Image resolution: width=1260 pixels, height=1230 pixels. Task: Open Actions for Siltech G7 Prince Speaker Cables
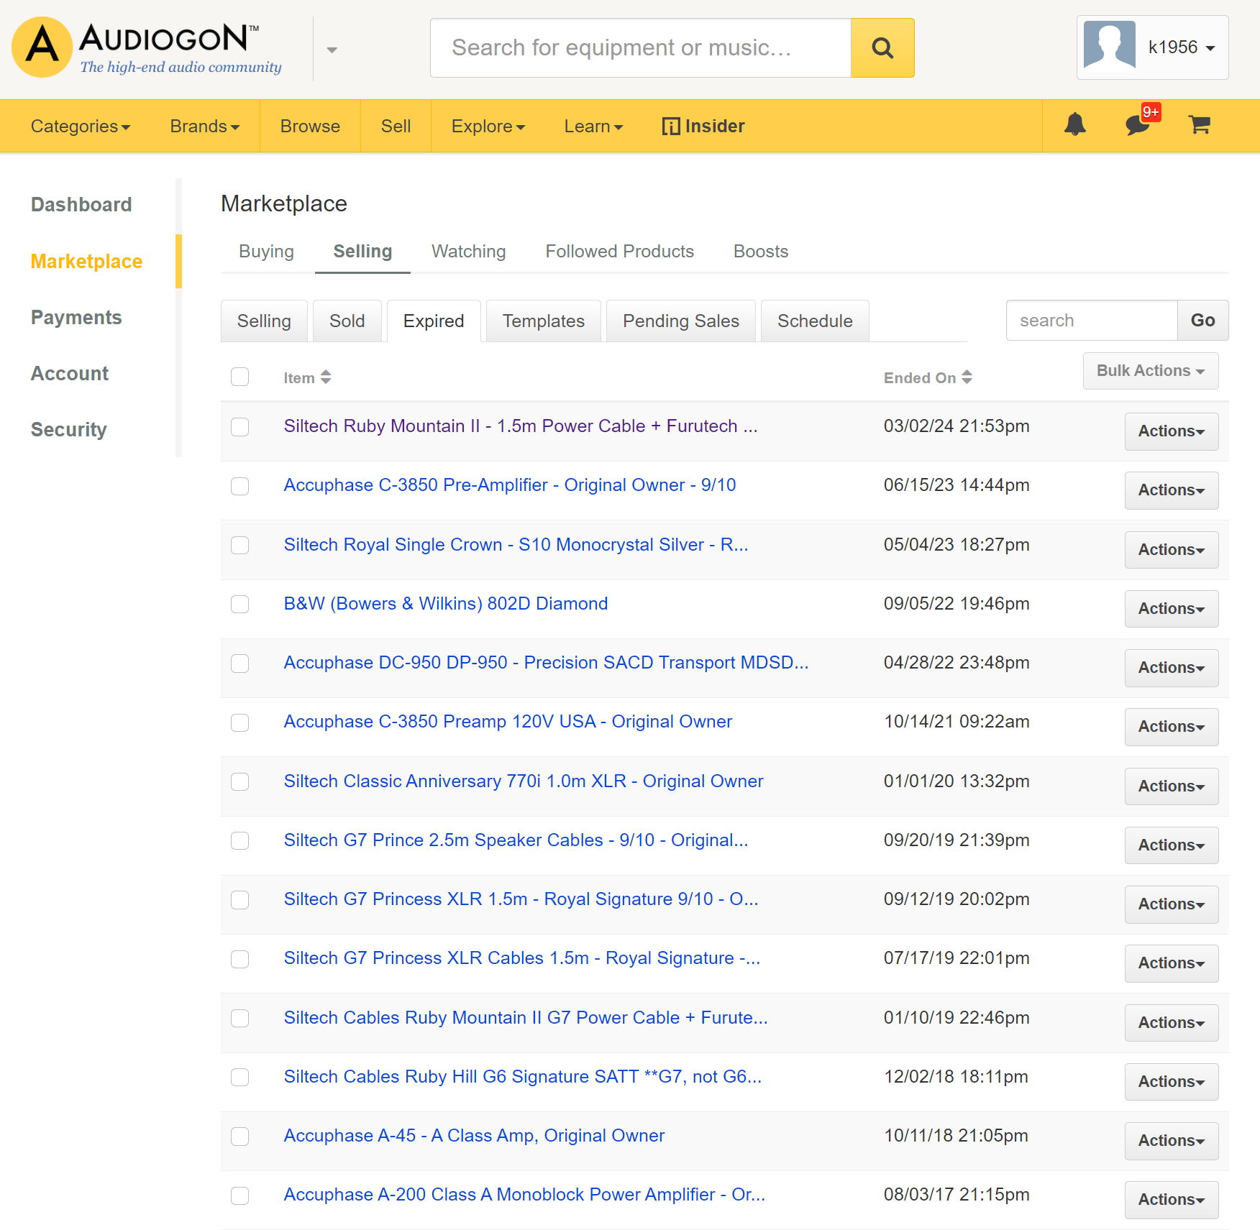point(1171,845)
